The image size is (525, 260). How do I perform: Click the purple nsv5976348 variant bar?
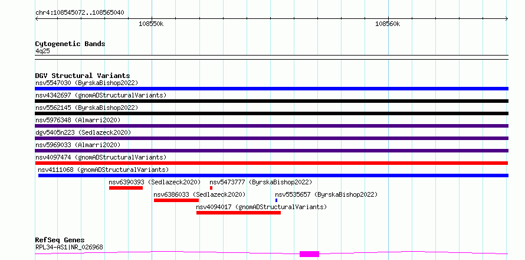(271, 126)
